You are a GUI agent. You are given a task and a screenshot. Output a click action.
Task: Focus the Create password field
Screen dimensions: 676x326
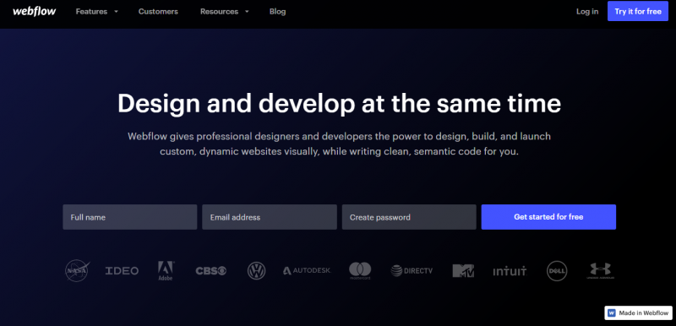pos(409,217)
